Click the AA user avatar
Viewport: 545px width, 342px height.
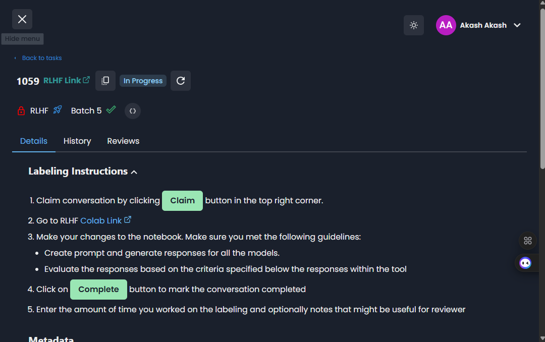(446, 25)
